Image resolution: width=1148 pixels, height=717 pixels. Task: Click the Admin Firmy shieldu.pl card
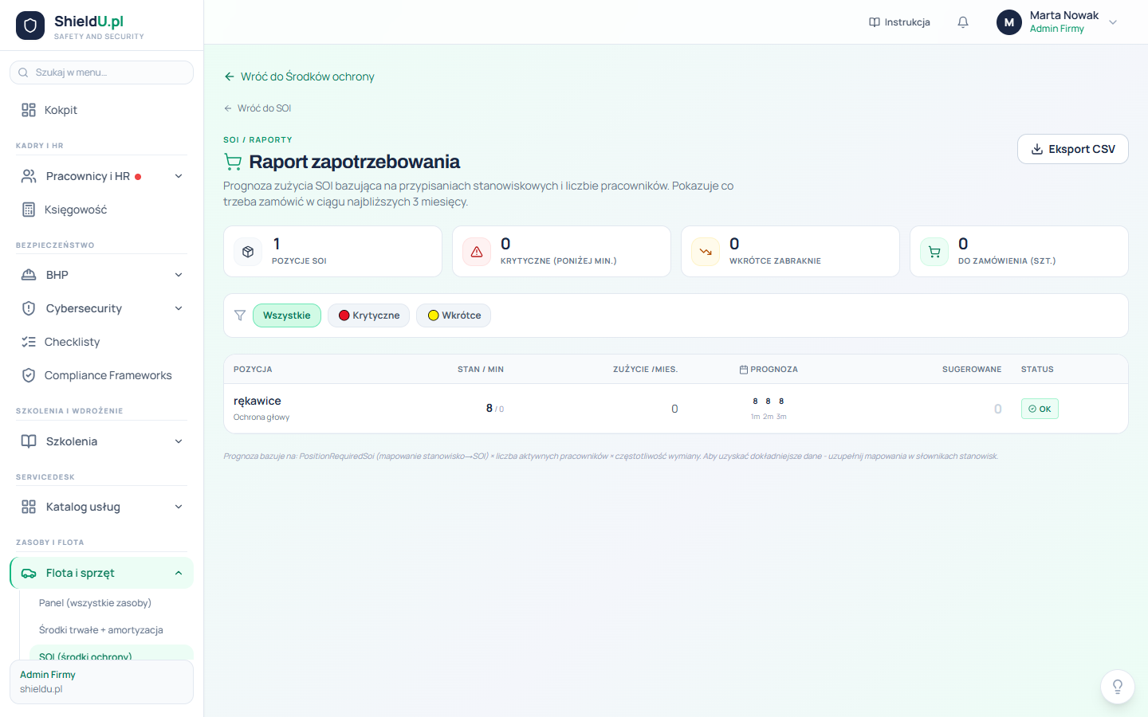tap(101, 682)
